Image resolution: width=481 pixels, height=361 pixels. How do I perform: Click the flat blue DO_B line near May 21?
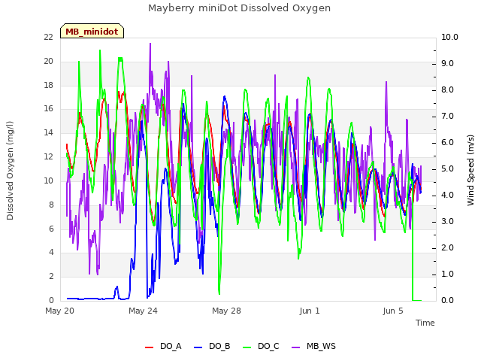pos(83,299)
